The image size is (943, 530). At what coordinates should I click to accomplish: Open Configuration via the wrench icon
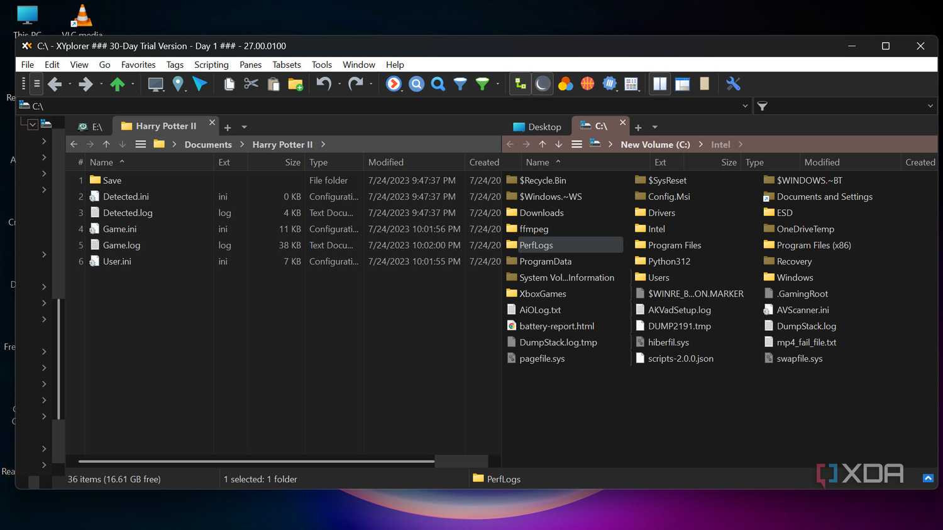tap(733, 84)
